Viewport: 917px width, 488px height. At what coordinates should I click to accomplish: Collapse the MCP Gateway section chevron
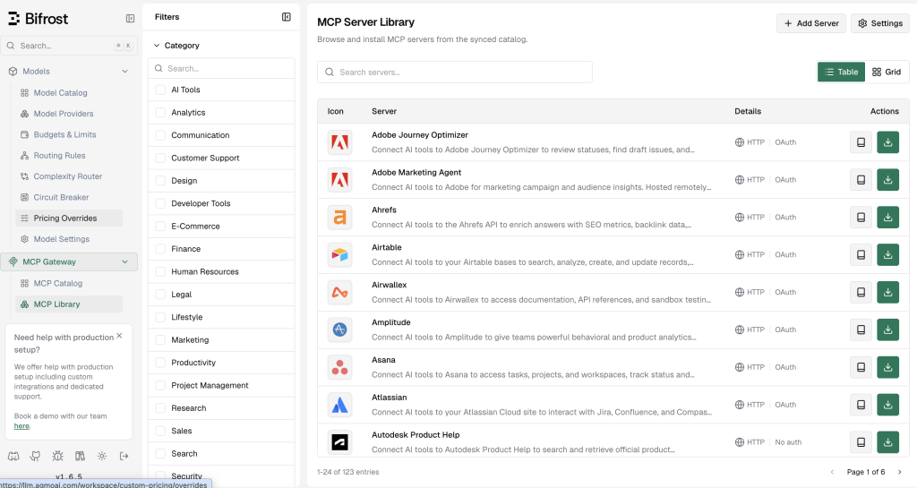coord(124,261)
